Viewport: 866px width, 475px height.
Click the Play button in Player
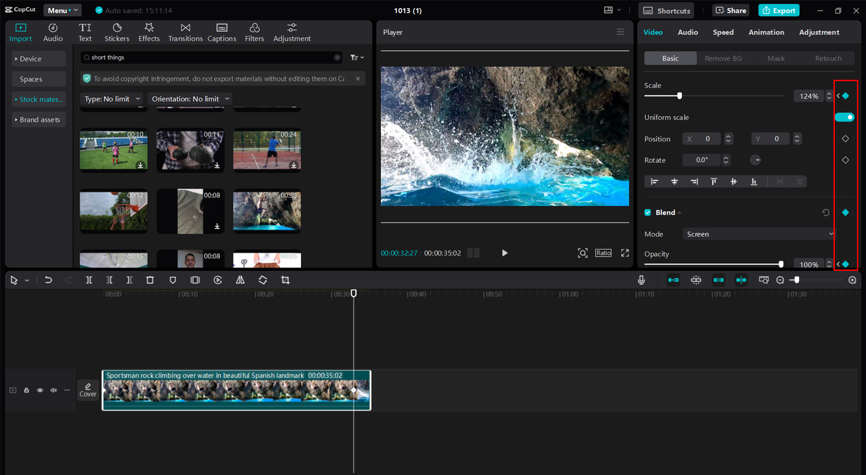point(505,253)
